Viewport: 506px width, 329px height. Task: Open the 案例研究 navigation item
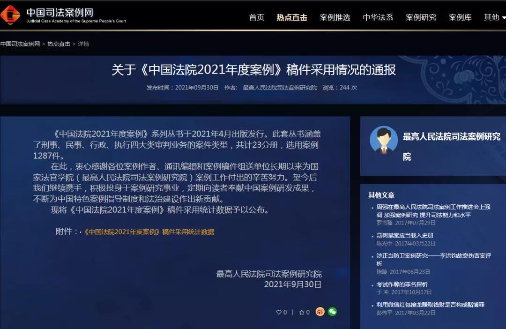click(421, 17)
